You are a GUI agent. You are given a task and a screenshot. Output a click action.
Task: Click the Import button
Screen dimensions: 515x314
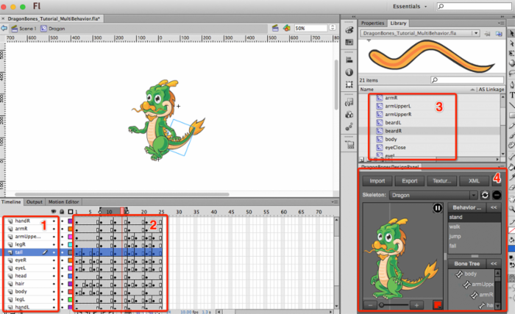377,180
